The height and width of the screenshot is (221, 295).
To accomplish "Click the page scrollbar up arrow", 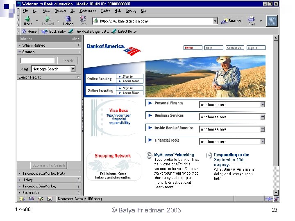I will click(x=276, y=38).
